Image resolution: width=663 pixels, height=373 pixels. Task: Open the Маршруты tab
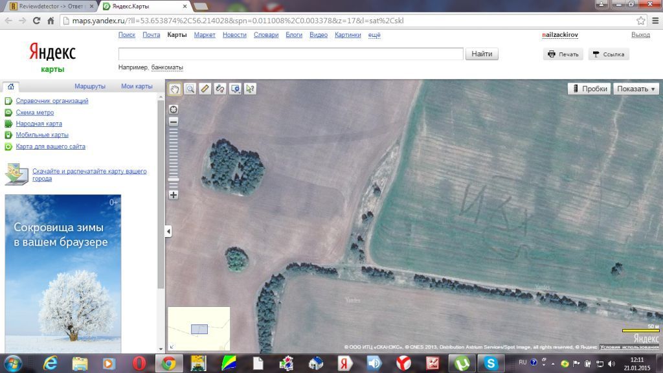pyautogui.click(x=89, y=86)
